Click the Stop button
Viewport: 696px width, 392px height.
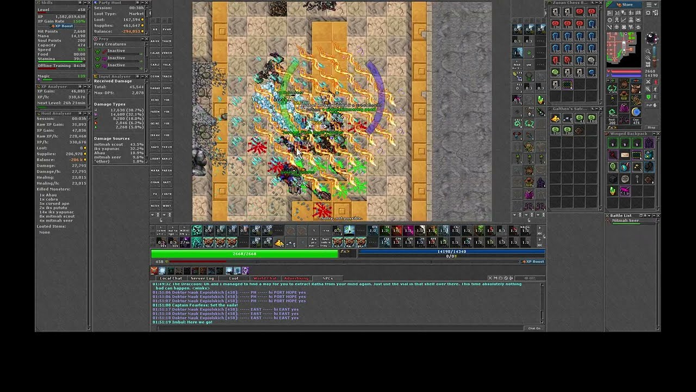651,127
